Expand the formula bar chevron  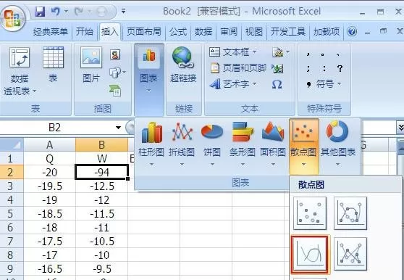coord(400,128)
